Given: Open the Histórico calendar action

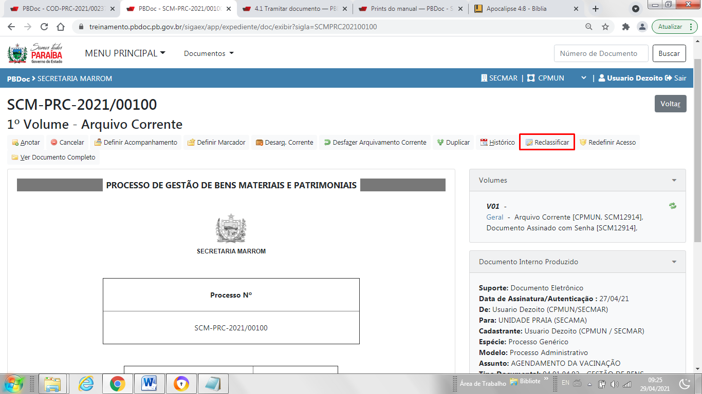Looking at the screenshot, I should click(497, 143).
